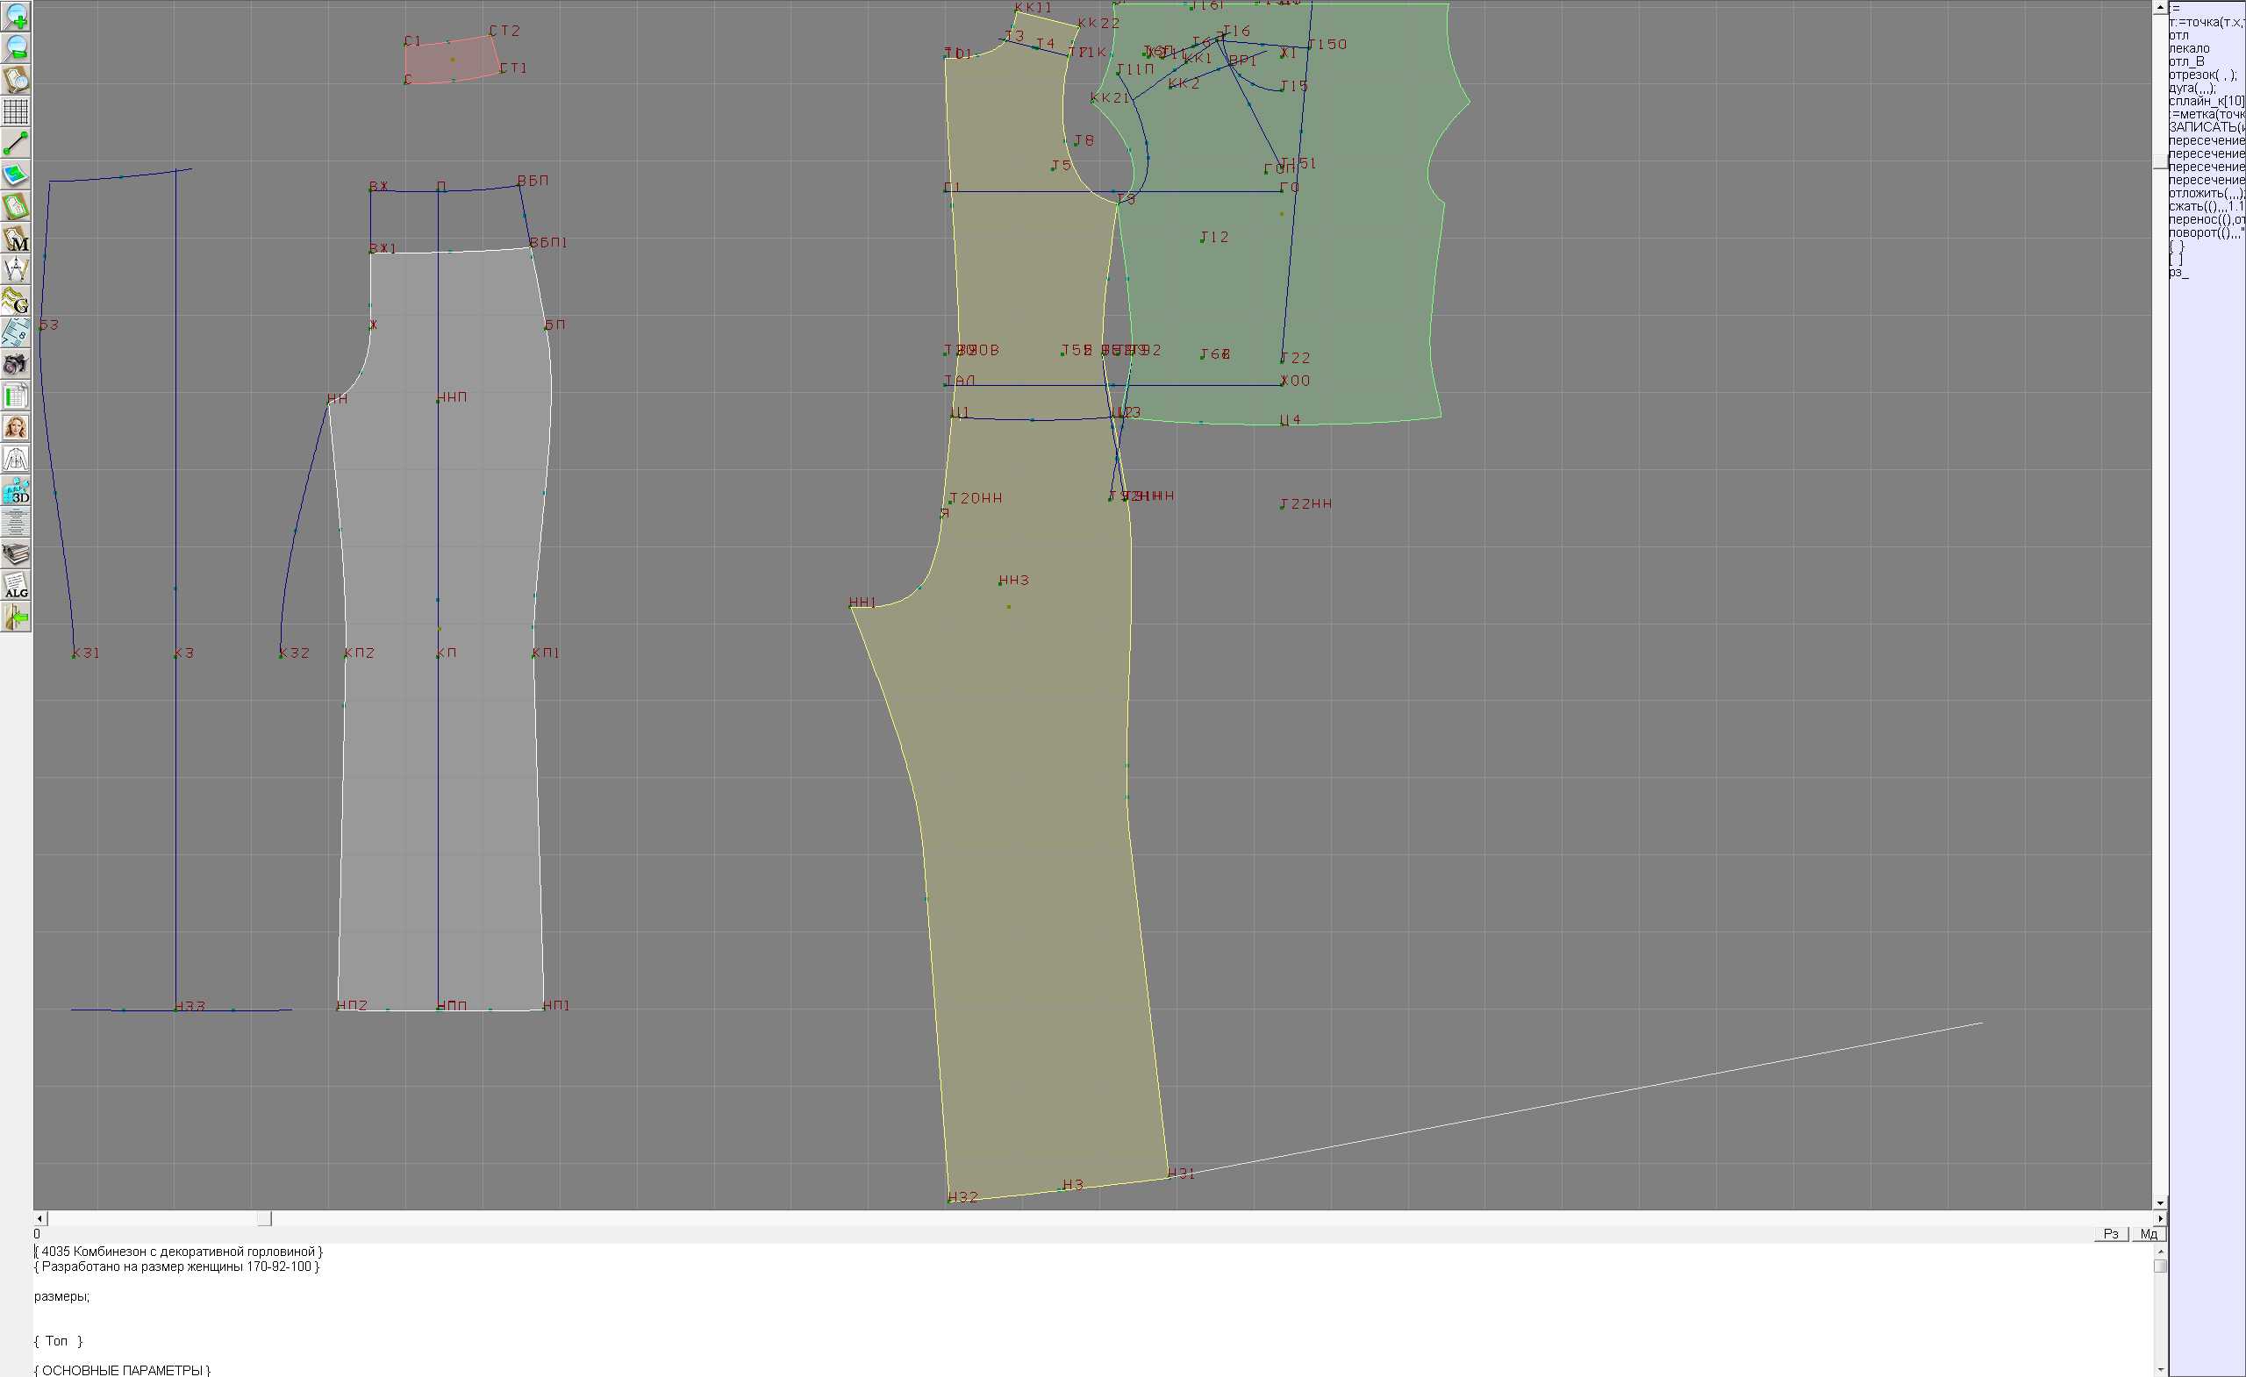Click down arrow of vertical canvas scrollbar
The image size is (2246, 1377).
(2159, 1203)
